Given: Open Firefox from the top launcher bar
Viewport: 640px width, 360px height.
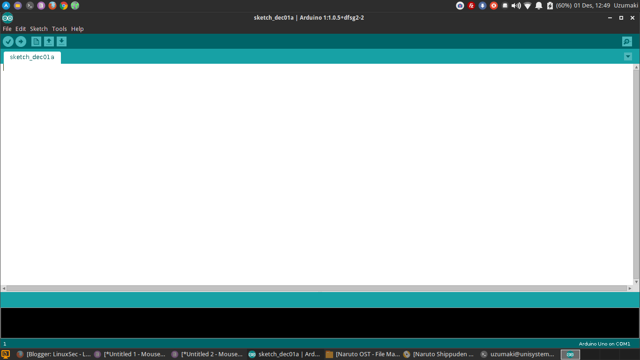Looking at the screenshot, I should tap(52, 5).
